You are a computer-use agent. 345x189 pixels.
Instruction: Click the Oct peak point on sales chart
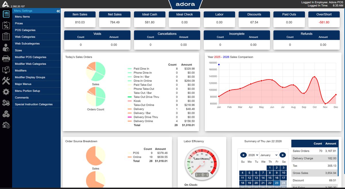pyautogui.click(x=315, y=77)
